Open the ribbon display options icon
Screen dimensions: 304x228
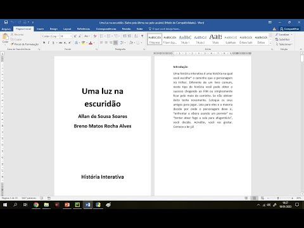(270, 22)
